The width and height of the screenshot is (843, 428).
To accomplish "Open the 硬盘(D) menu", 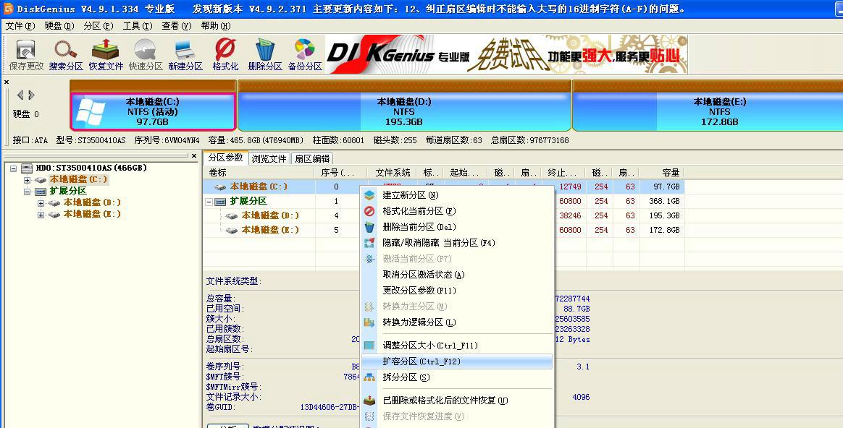I will tap(59, 26).
